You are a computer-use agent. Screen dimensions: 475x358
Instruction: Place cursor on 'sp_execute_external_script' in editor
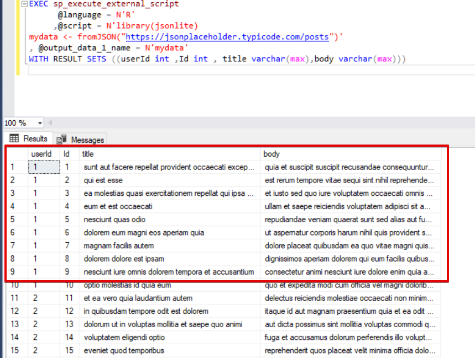coord(116,4)
